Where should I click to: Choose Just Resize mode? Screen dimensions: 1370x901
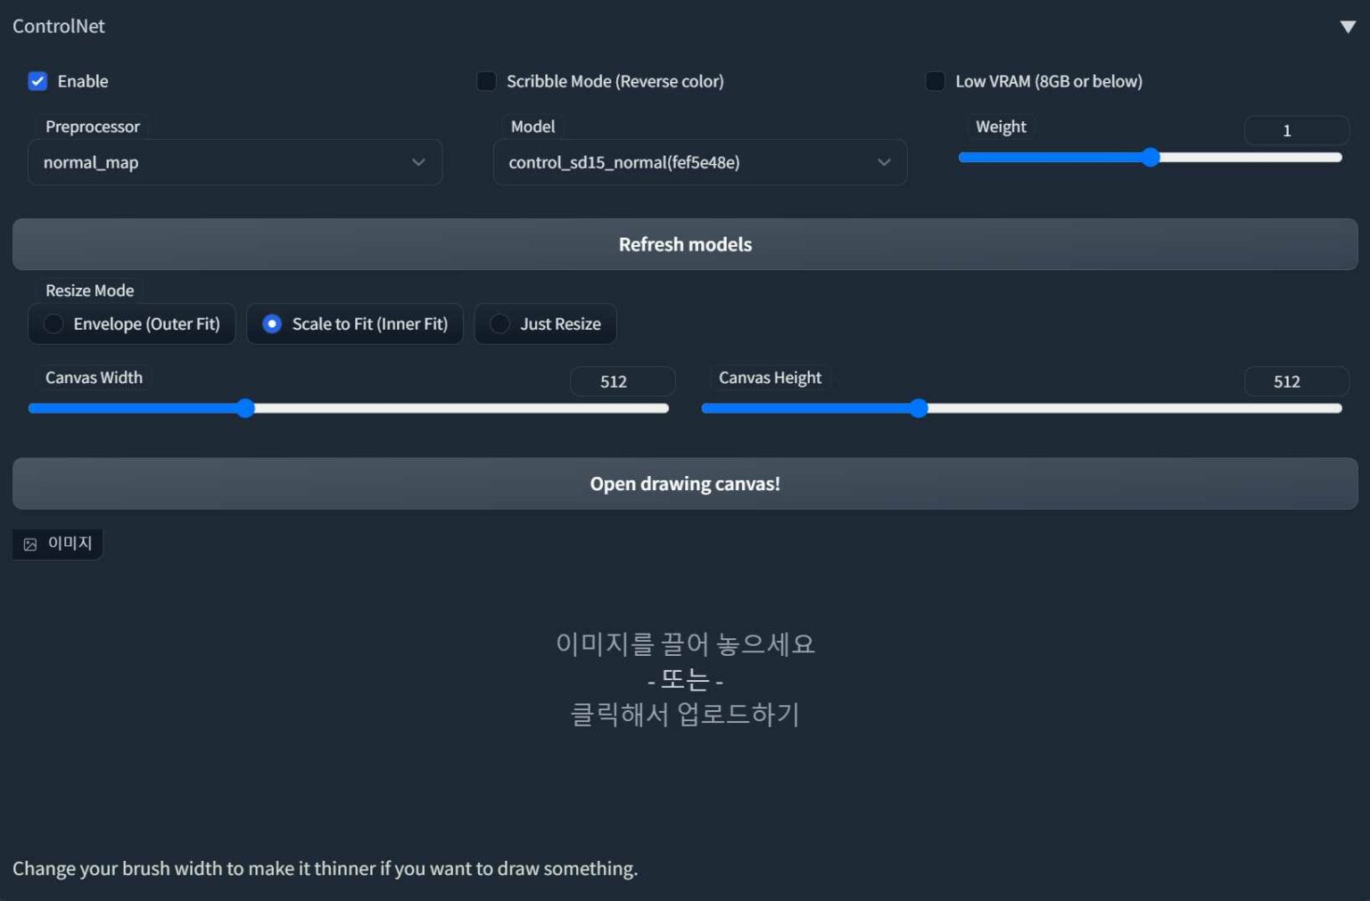(546, 324)
